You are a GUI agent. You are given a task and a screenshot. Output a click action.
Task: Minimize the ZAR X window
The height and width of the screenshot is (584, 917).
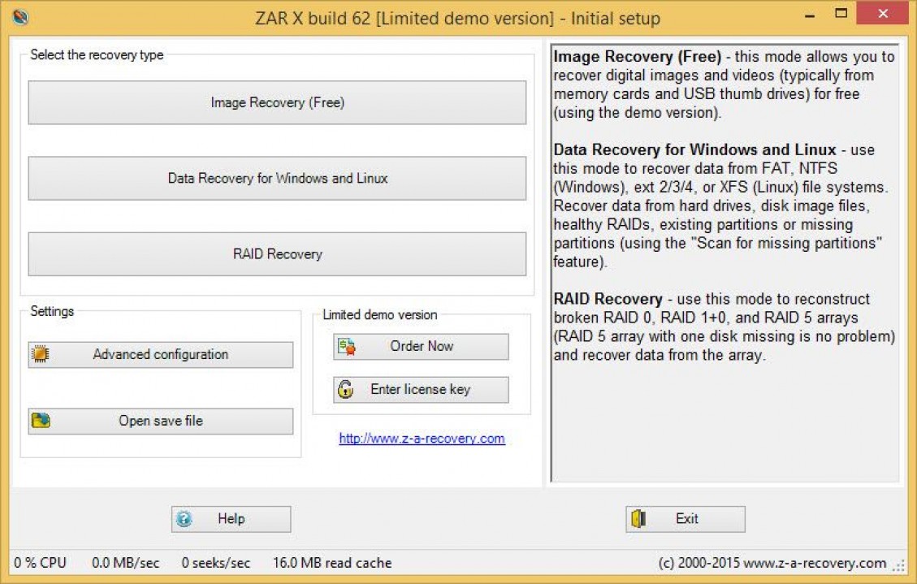click(x=810, y=15)
